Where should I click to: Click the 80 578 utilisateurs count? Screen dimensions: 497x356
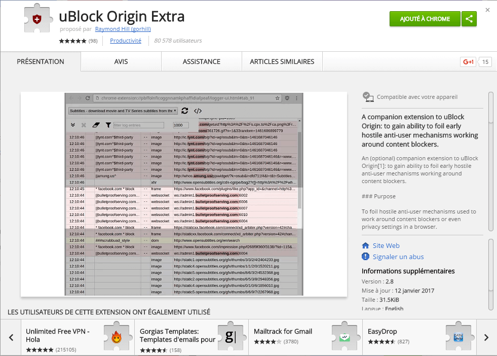point(178,41)
